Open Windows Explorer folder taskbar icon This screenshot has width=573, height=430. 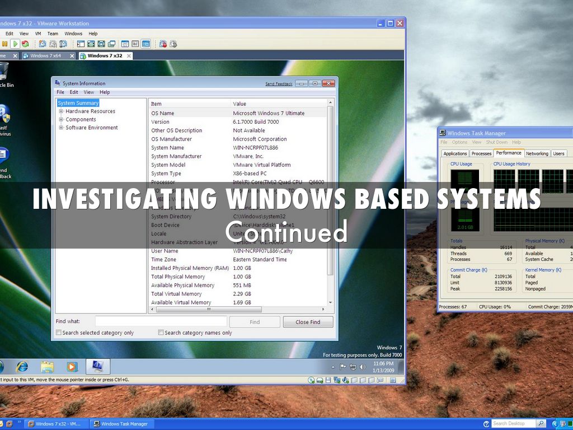[x=47, y=367]
